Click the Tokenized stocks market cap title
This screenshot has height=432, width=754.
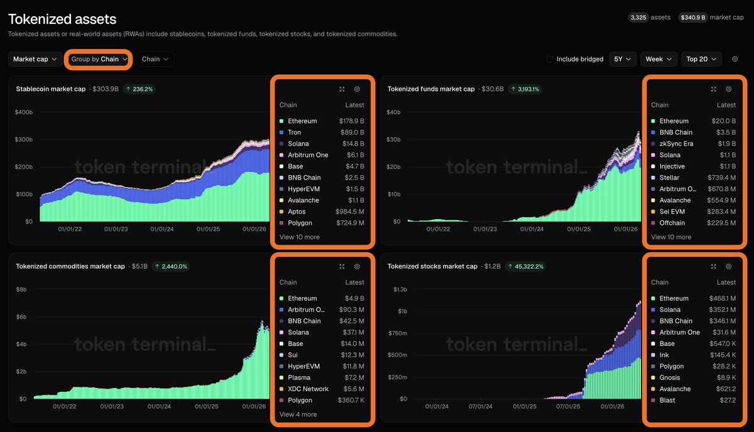[x=432, y=266]
